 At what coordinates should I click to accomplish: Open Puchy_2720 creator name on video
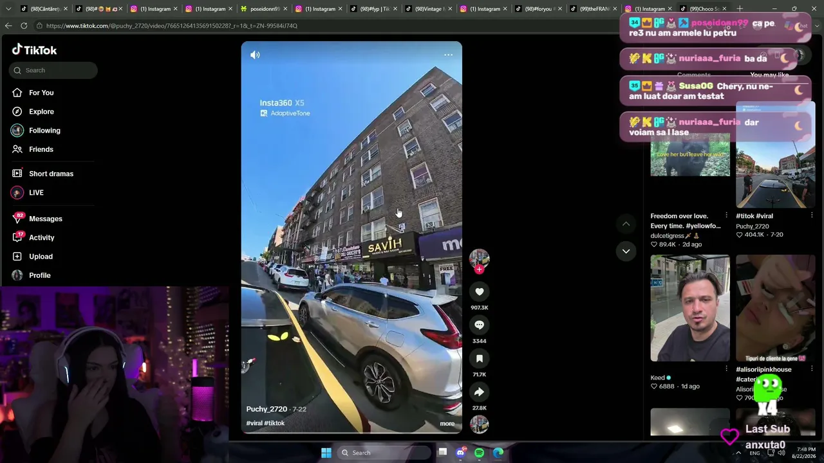coord(267,409)
